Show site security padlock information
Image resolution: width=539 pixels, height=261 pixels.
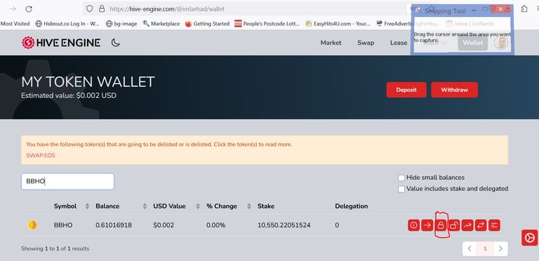tap(101, 9)
